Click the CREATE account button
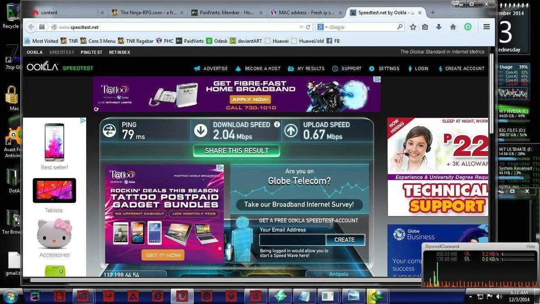 point(345,240)
